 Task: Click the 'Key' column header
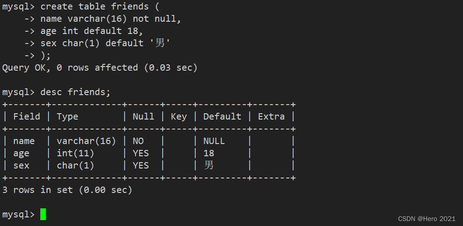[x=178, y=116]
